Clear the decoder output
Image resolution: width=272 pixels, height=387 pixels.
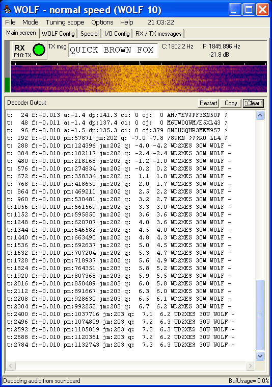coord(253,103)
